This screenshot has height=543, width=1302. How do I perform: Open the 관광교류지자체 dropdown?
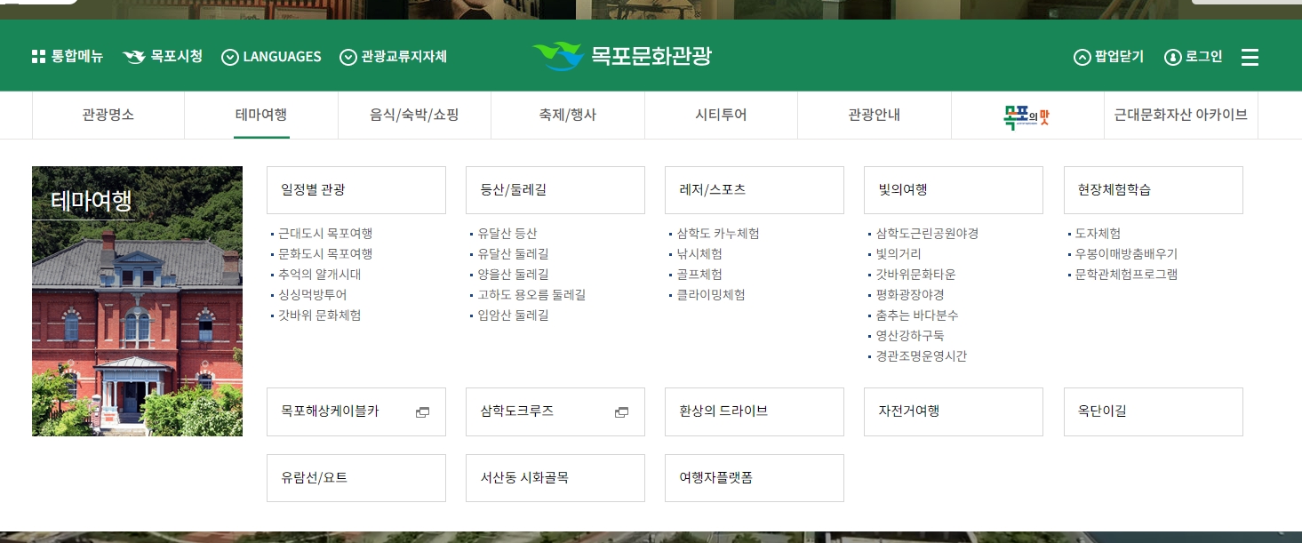coord(394,56)
